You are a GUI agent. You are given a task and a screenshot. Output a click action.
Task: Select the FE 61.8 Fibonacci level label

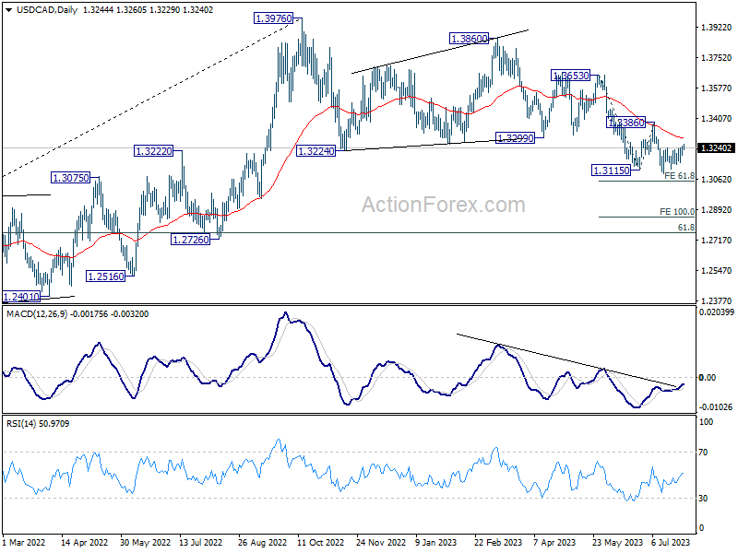679,176
